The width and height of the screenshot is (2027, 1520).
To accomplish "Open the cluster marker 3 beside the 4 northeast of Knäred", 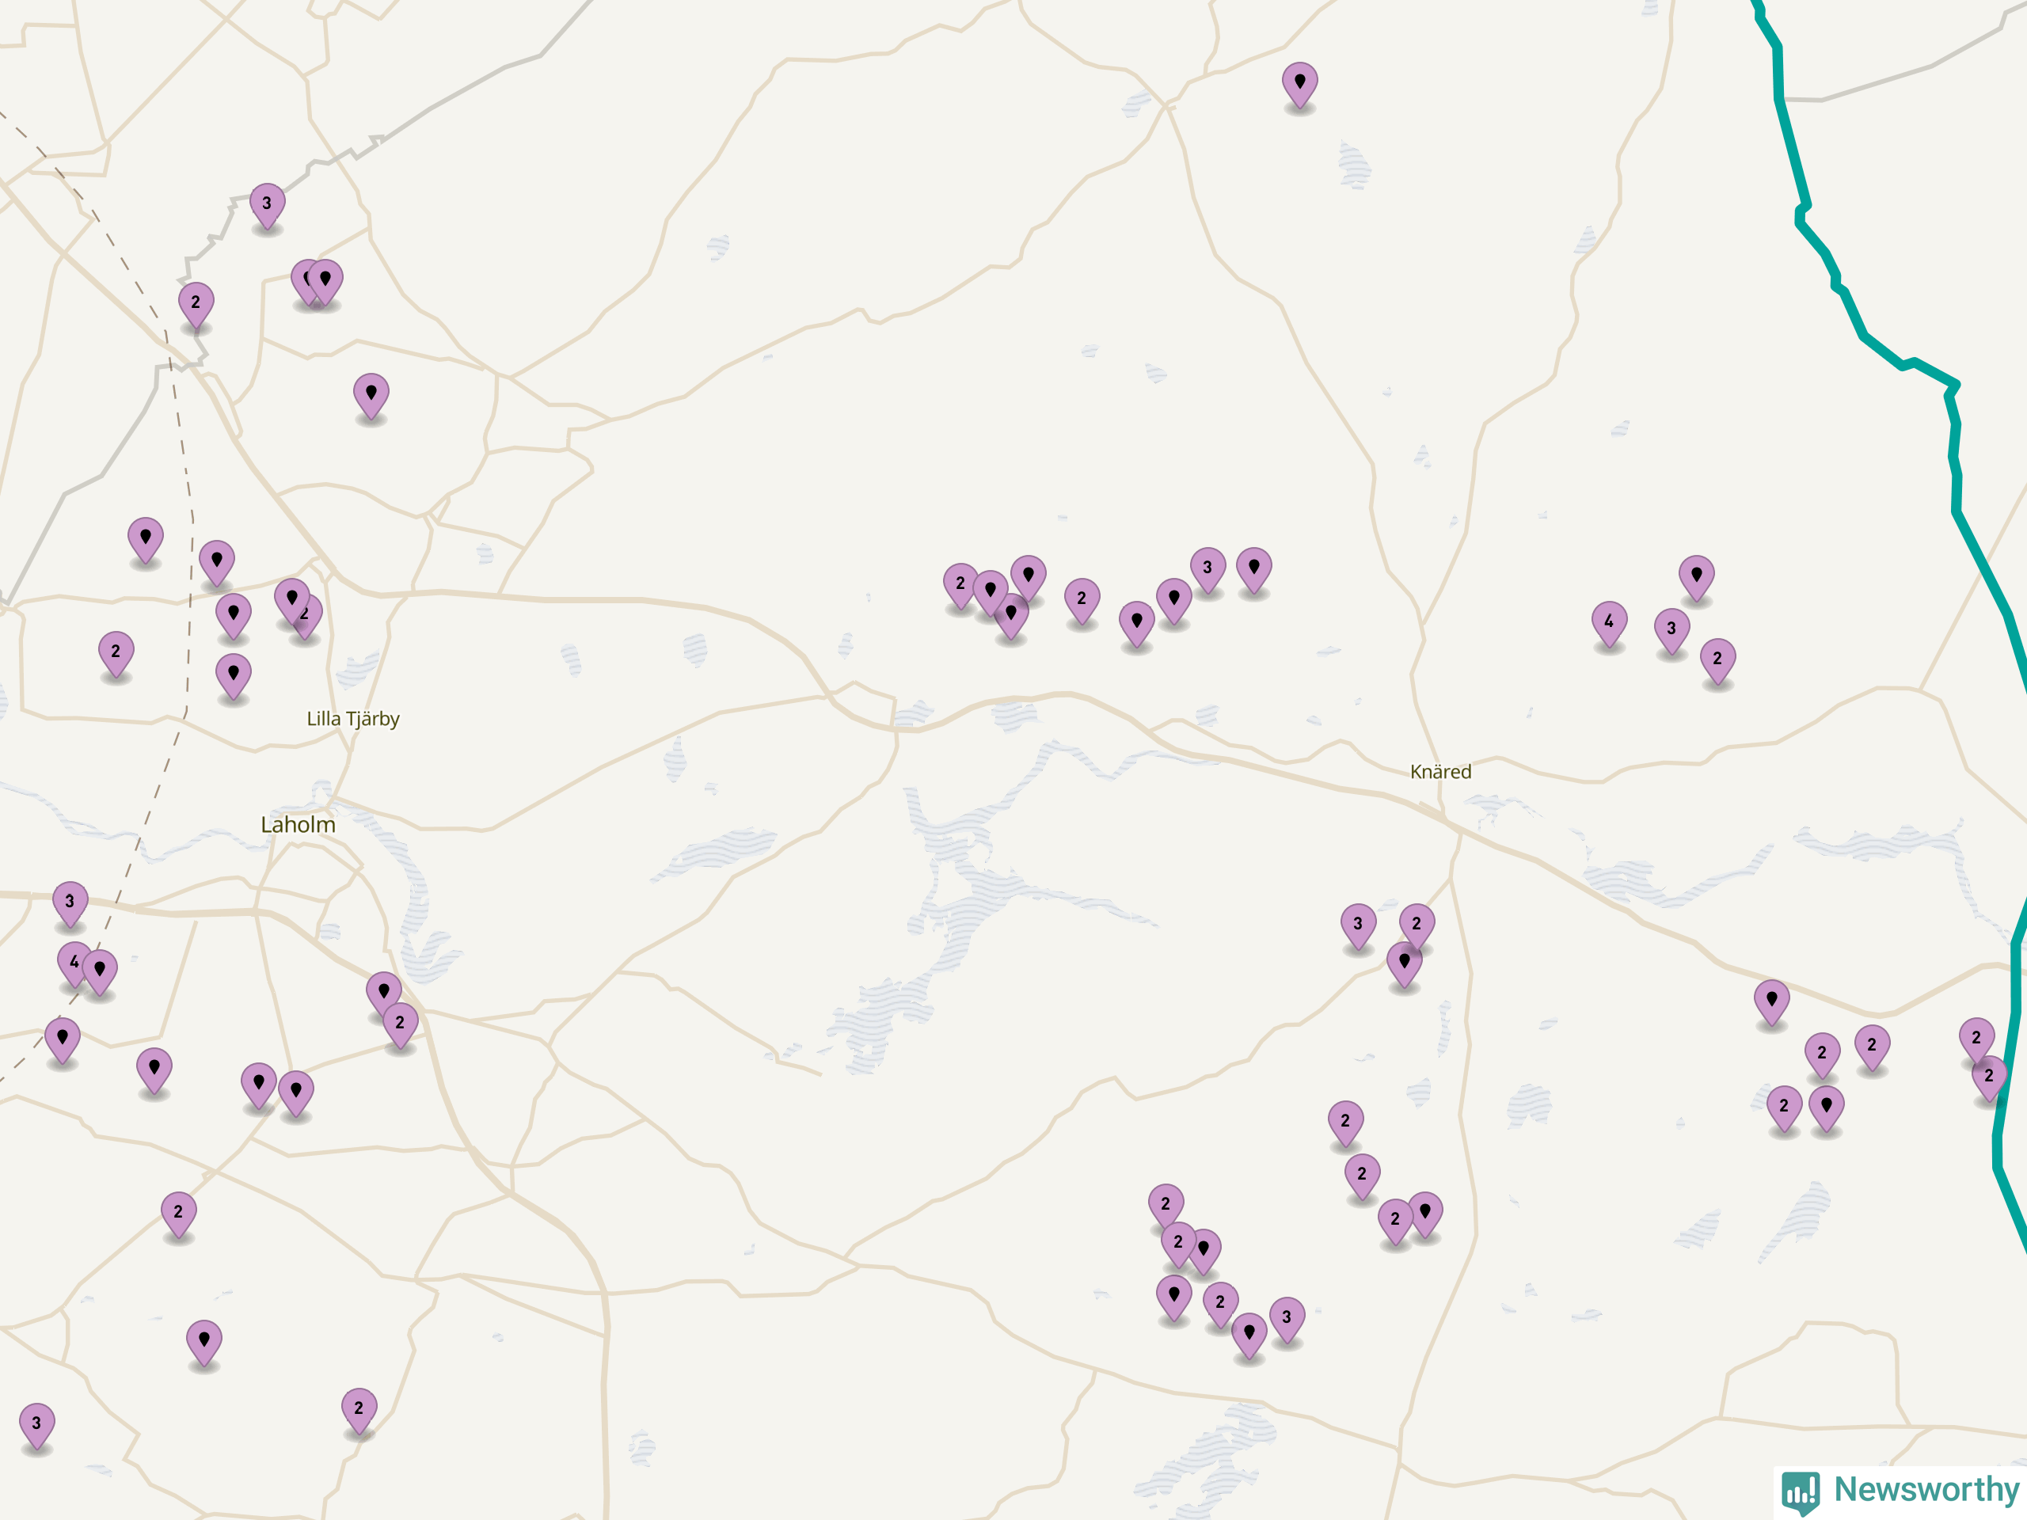I will 1671,631.
